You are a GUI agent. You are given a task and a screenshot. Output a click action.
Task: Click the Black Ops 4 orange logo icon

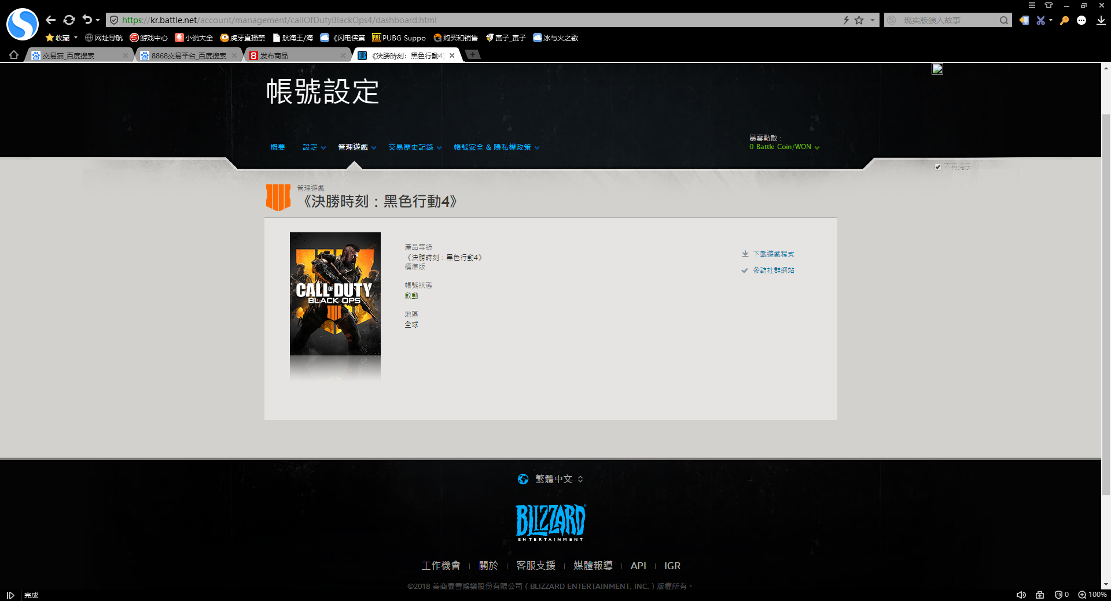278,197
